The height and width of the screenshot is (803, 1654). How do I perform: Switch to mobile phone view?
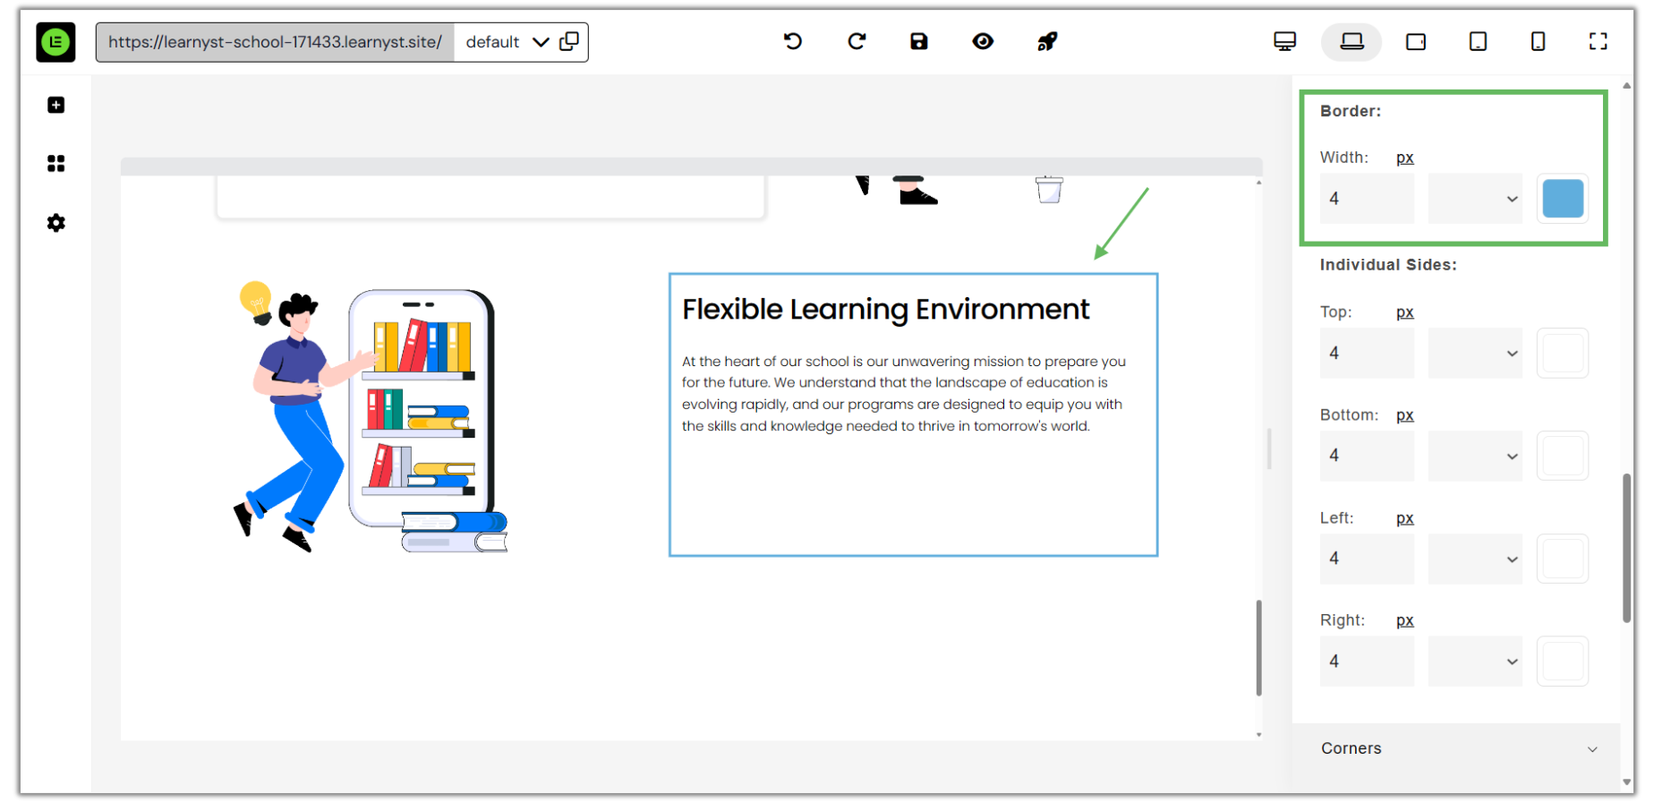(1538, 41)
